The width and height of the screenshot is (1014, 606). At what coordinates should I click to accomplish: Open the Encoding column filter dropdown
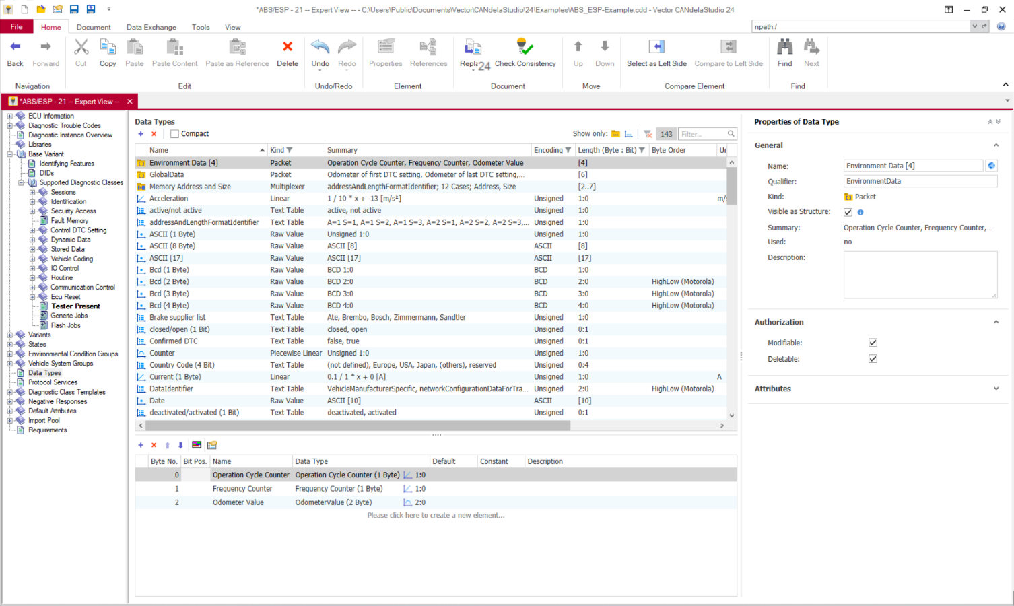pos(568,150)
